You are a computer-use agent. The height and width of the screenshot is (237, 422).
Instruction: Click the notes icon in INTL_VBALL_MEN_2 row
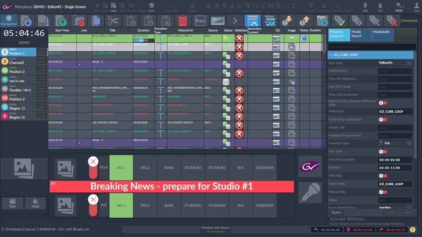click(304, 38)
